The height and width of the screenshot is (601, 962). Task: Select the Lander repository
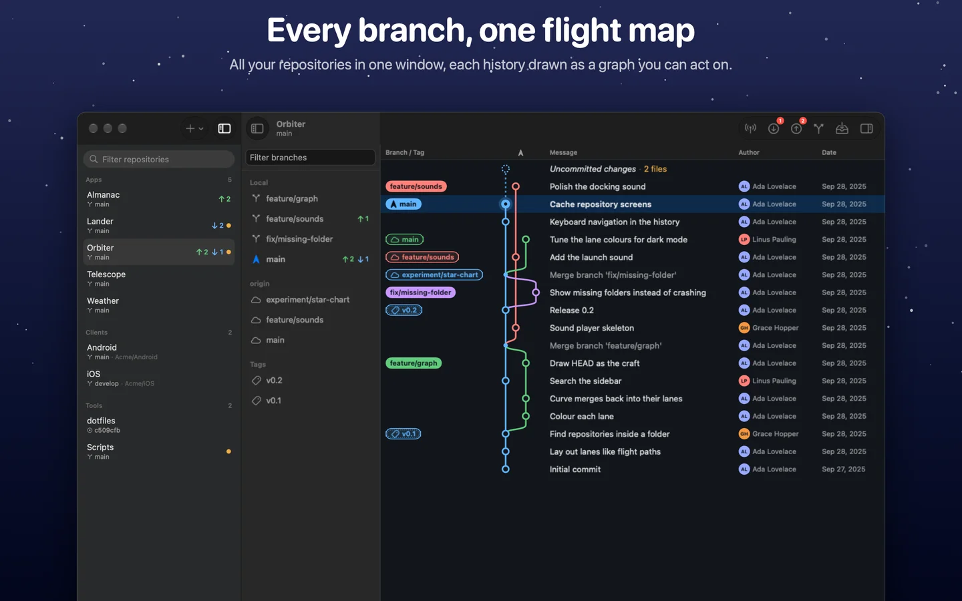pos(159,226)
